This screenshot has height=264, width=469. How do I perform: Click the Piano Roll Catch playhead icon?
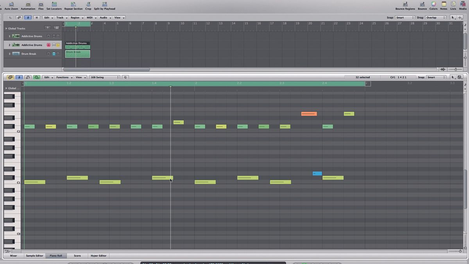point(19,77)
